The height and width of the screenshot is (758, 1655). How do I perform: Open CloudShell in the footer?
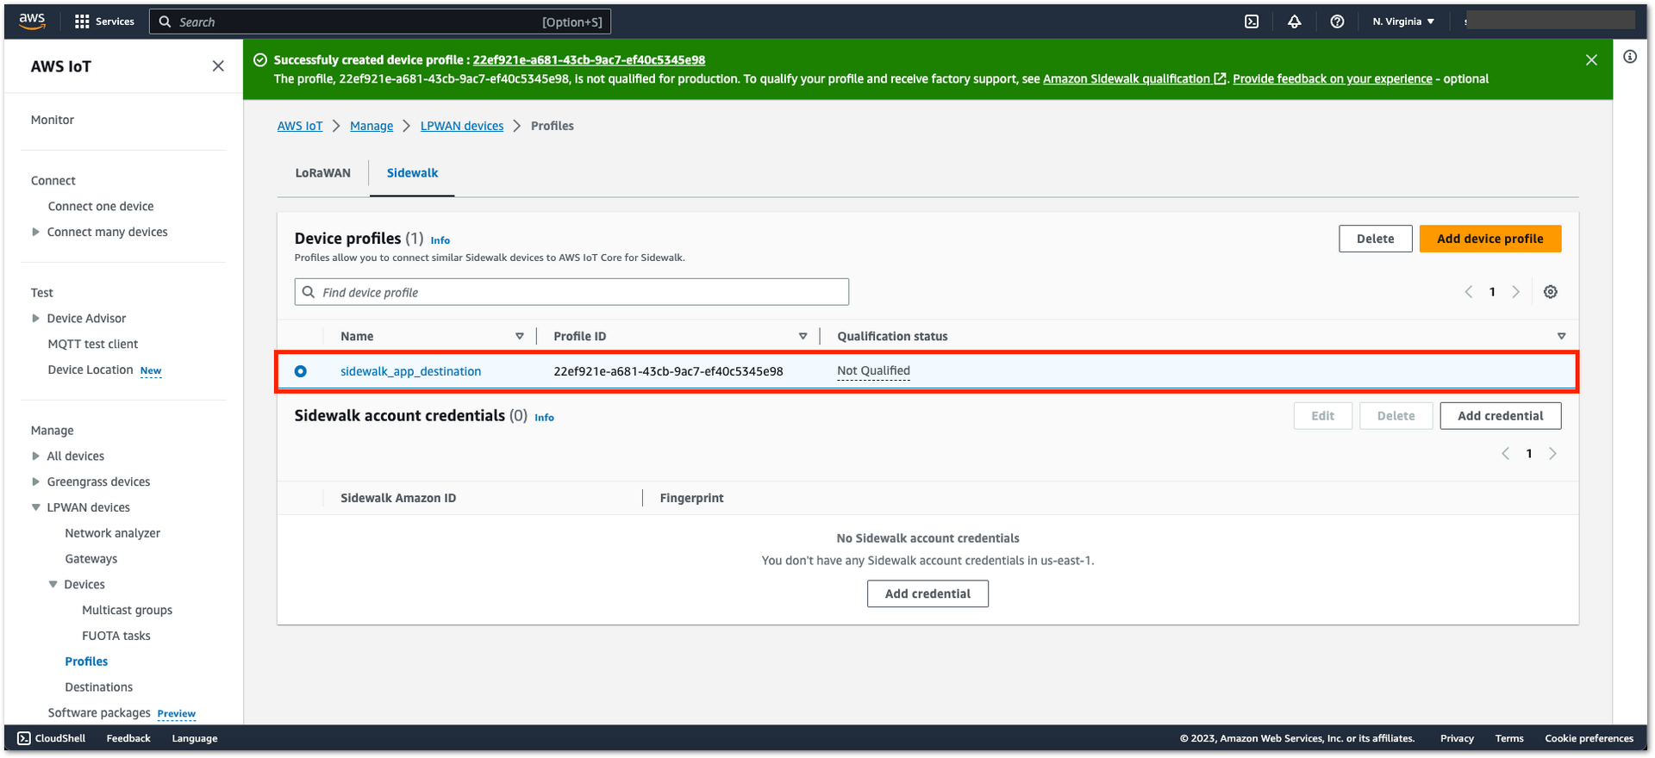point(52,738)
